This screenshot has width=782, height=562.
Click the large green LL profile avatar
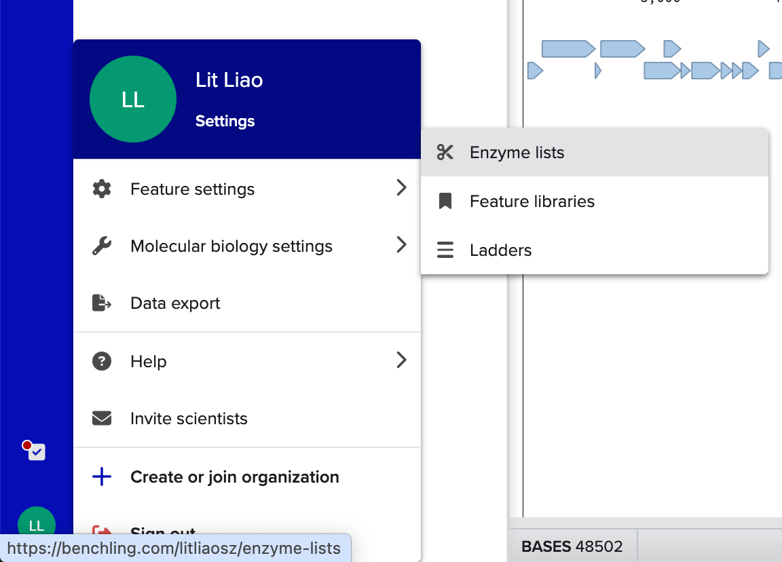coord(133,100)
